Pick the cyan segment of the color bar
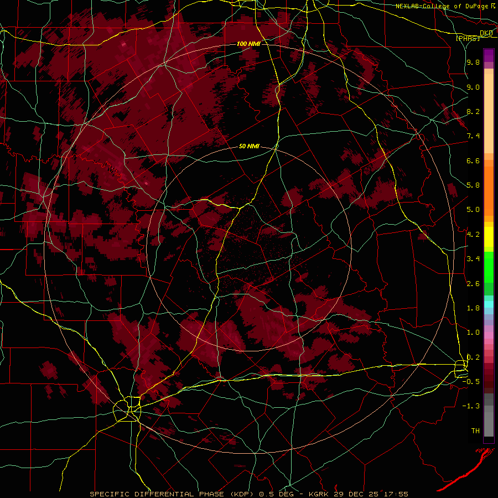498x498 pixels. click(x=489, y=304)
